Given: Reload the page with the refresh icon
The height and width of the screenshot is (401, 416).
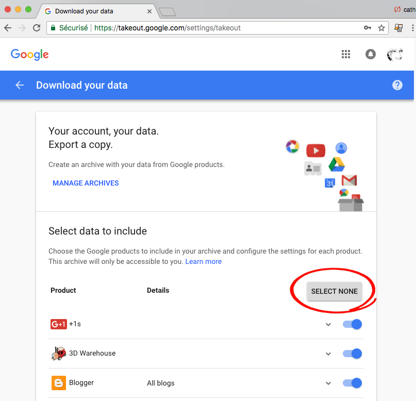Looking at the screenshot, I should [37, 28].
